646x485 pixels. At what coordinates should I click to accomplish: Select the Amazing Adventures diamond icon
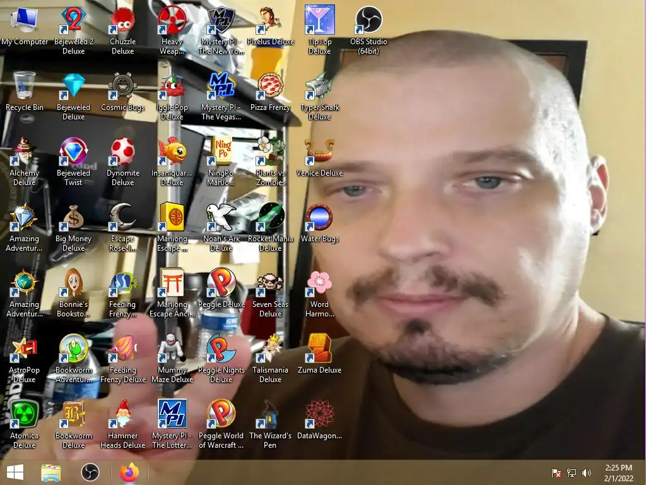point(25,227)
